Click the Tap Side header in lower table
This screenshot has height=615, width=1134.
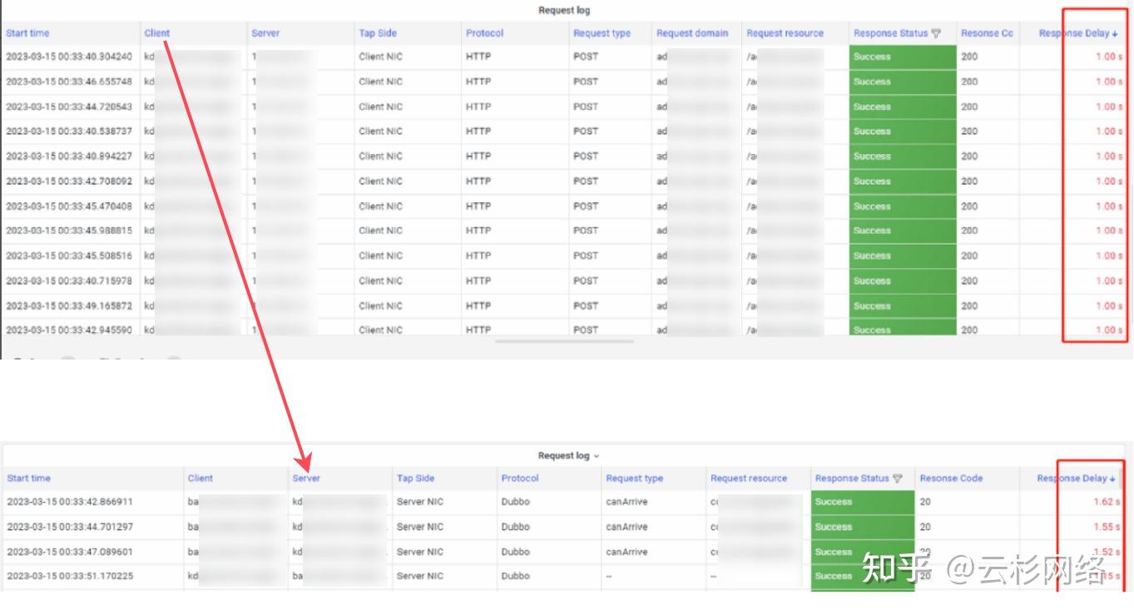pos(416,479)
